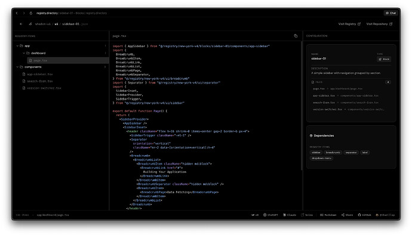Collapse the components folder chevron
The image size is (412, 235).
(17, 67)
